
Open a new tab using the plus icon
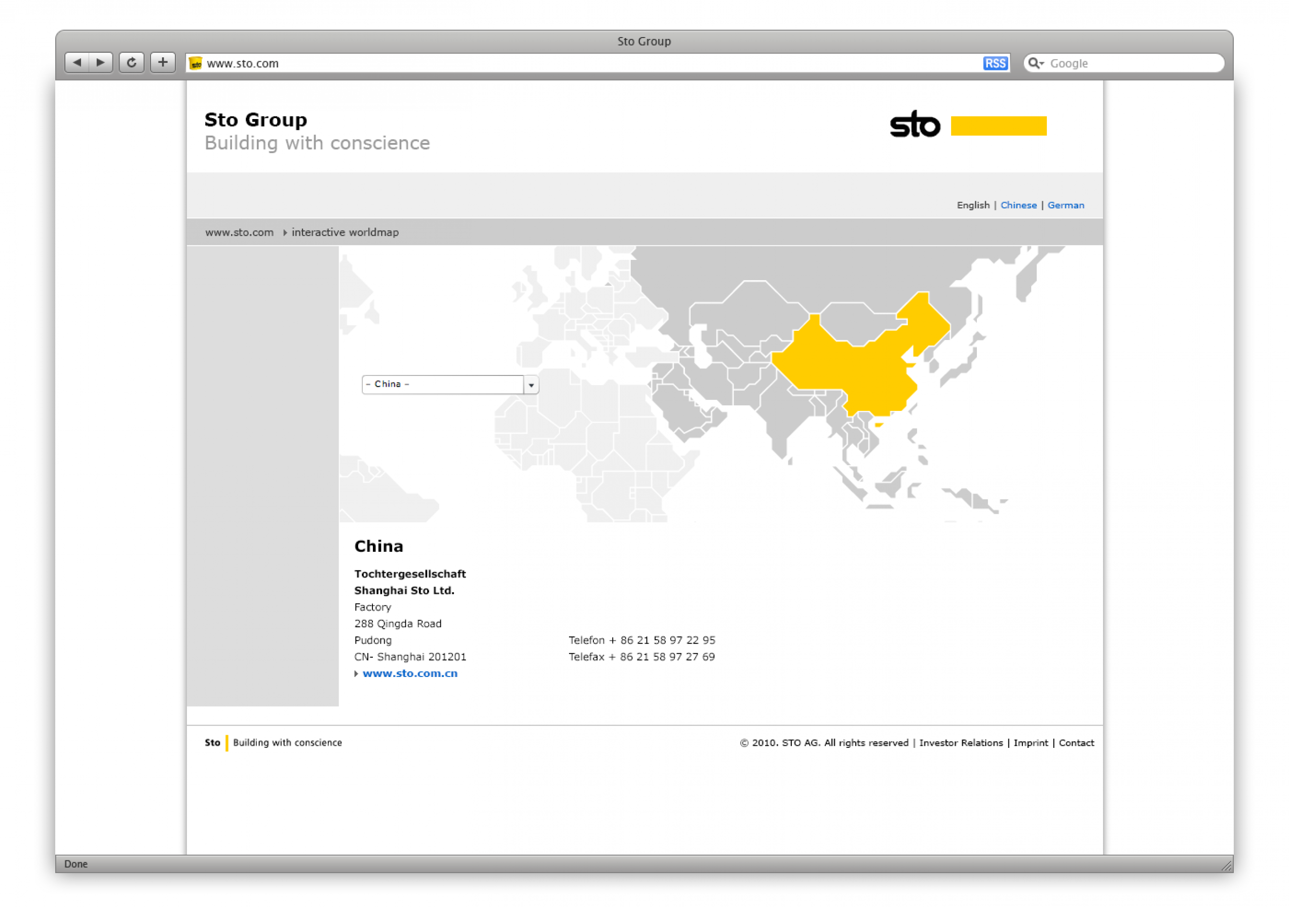pos(163,62)
